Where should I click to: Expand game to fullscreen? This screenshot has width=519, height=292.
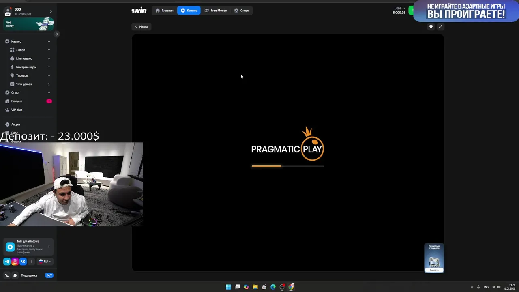coord(441,27)
